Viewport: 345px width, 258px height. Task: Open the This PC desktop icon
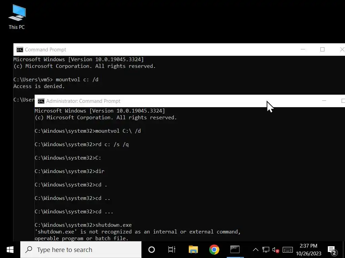(x=17, y=17)
